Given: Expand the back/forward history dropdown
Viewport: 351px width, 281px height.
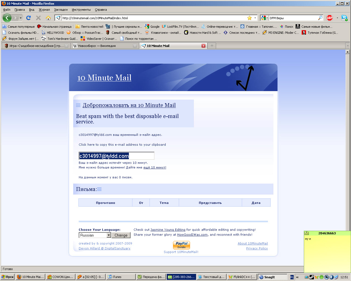Looking at the screenshot, I should (x=21, y=18).
